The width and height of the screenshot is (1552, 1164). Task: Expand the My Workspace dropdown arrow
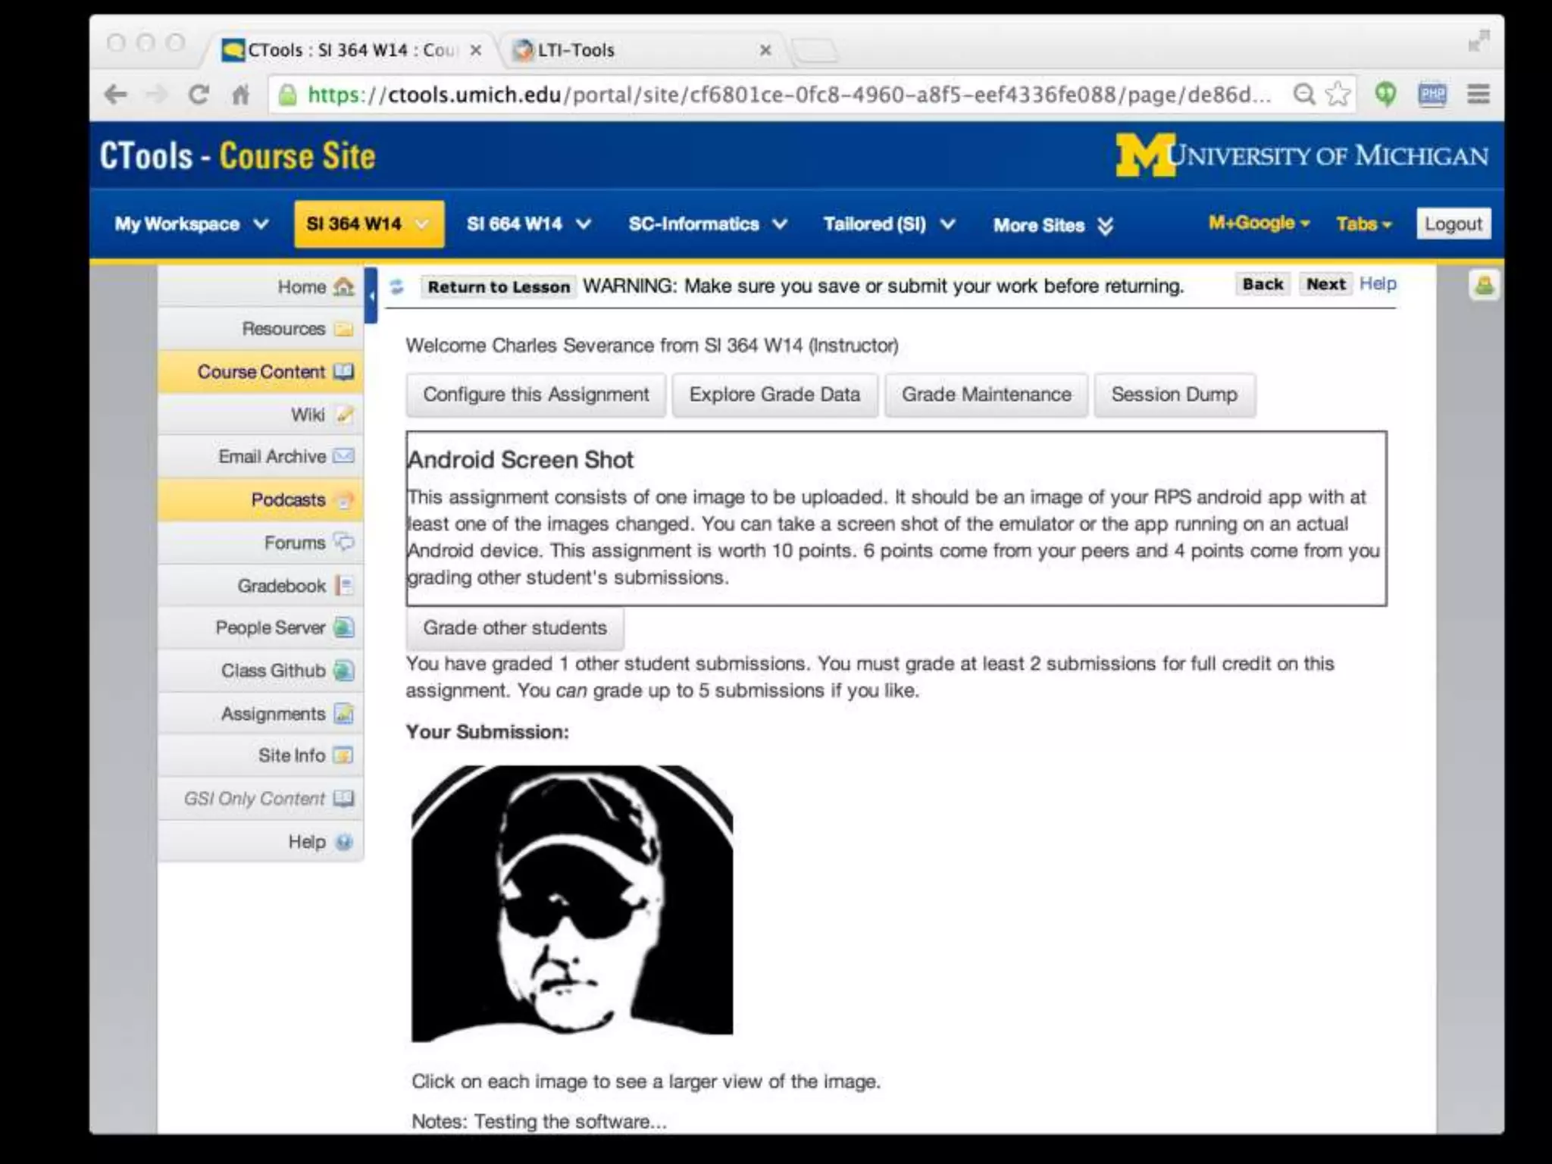click(261, 224)
